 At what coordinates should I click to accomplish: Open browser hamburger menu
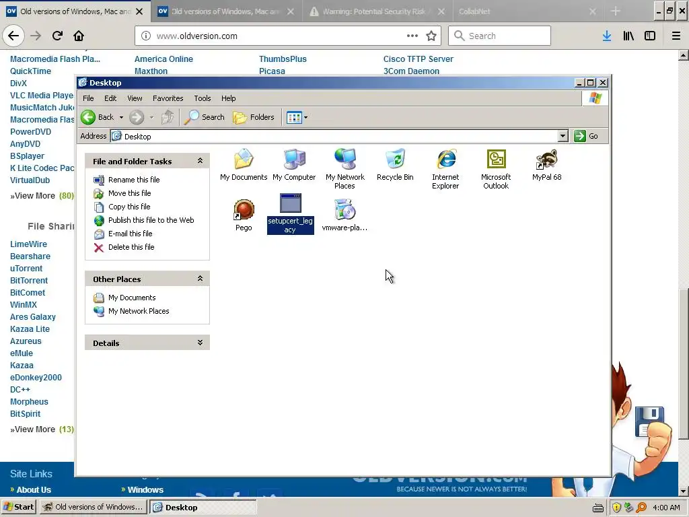coord(676,36)
